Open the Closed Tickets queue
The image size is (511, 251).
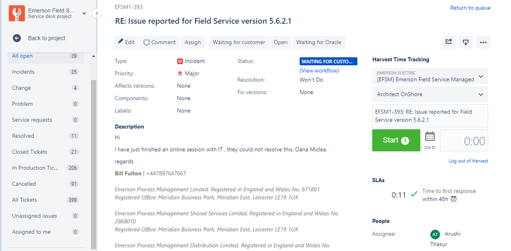tap(46, 152)
